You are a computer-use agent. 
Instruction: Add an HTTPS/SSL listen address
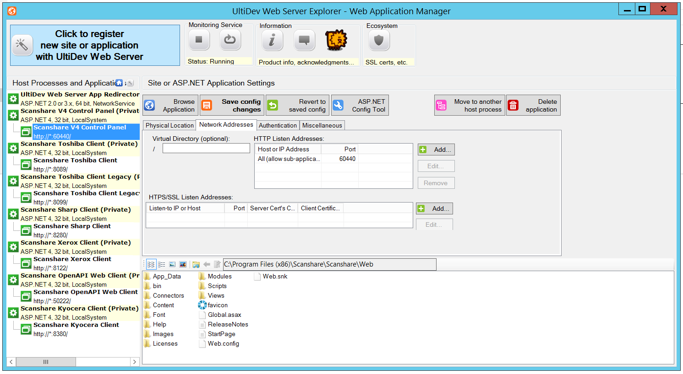tap(434, 208)
